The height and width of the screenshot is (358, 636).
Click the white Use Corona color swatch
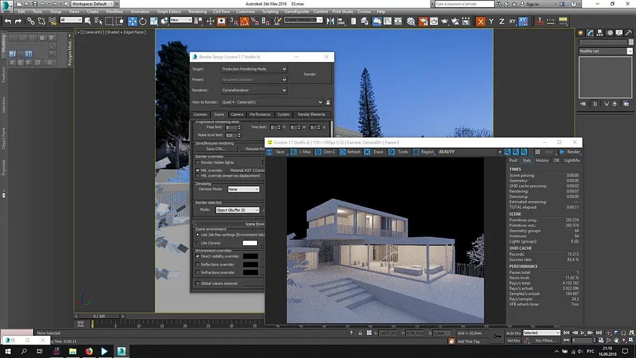pos(250,243)
